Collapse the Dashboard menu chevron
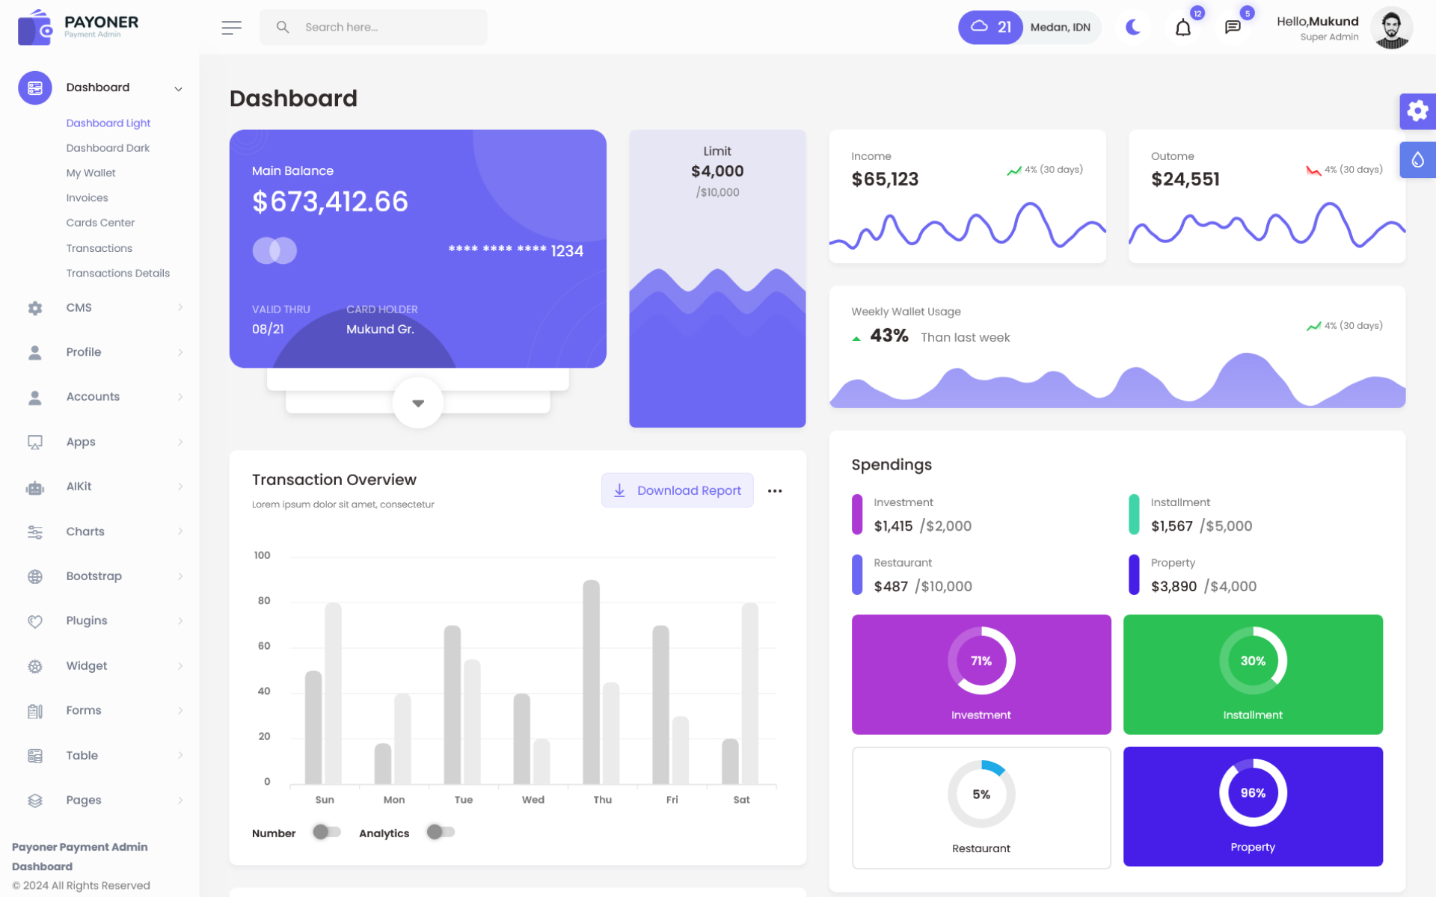Image resolution: width=1436 pixels, height=897 pixels. tap(178, 89)
